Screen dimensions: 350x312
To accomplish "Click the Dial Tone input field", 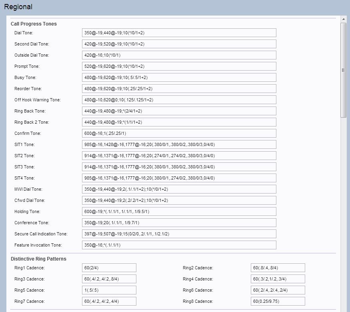I will pos(179,33).
